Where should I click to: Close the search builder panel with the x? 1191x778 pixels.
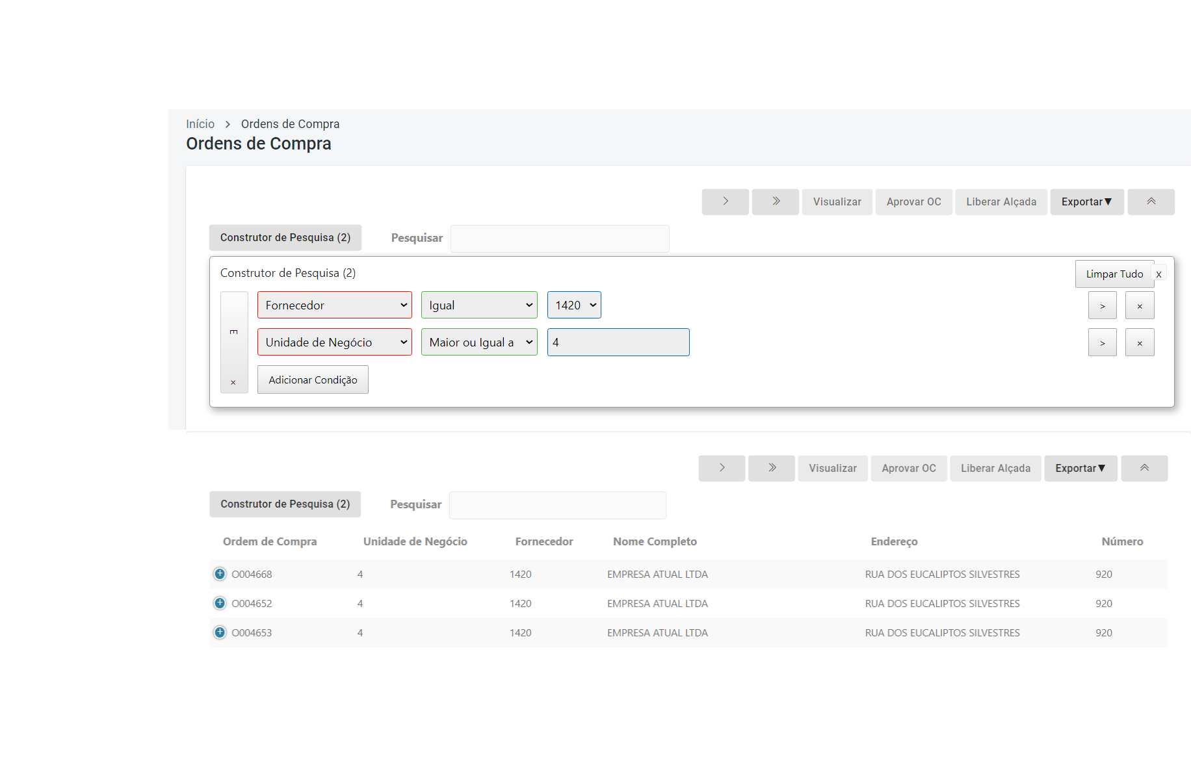click(1159, 274)
